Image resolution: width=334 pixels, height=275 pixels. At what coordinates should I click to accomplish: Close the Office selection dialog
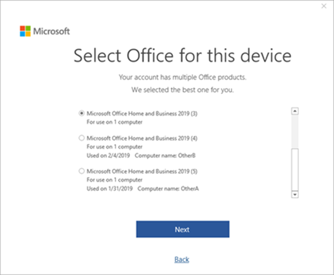click(x=324, y=6)
